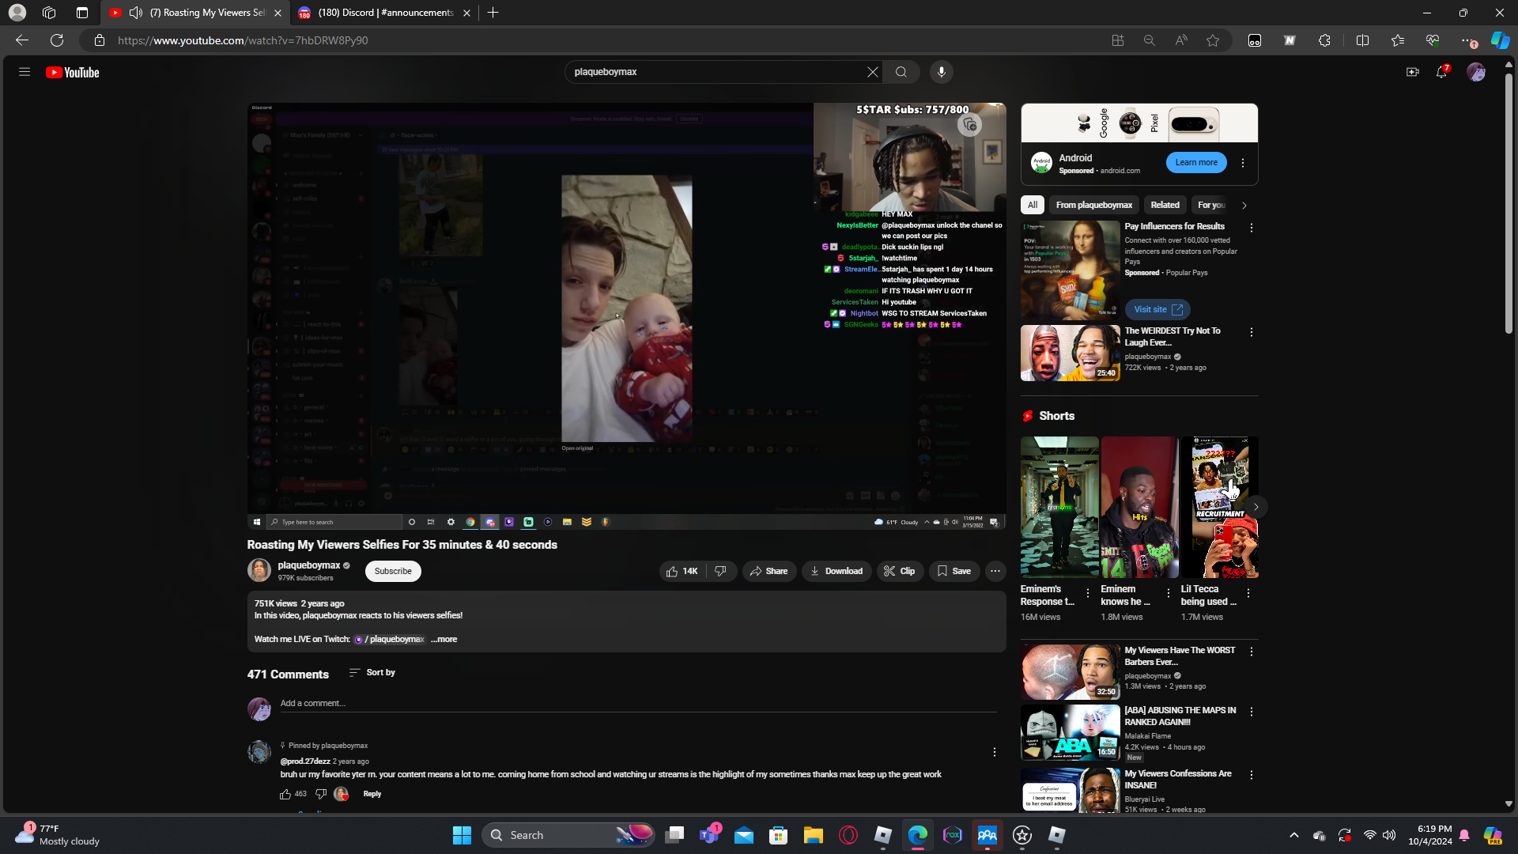Open taskbar volume control

[1389, 835]
